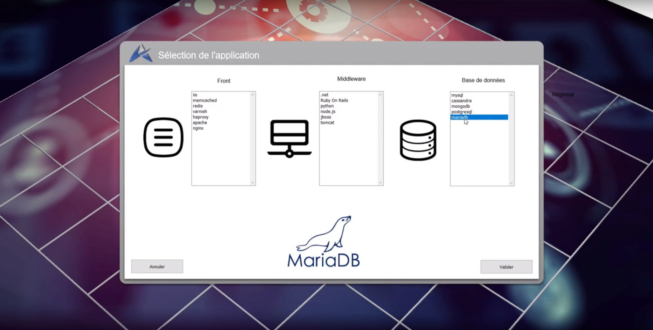Click the MariaDB seal logo
This screenshot has width=653, height=330.
(323, 241)
